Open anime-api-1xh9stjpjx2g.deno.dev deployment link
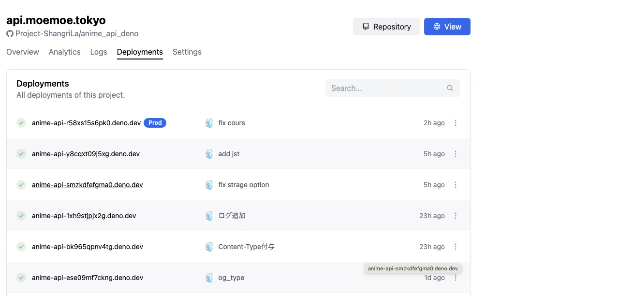The image size is (619, 296). 84,216
